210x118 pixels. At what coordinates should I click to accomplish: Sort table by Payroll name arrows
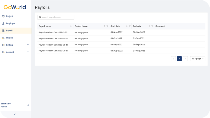pos(71,26)
